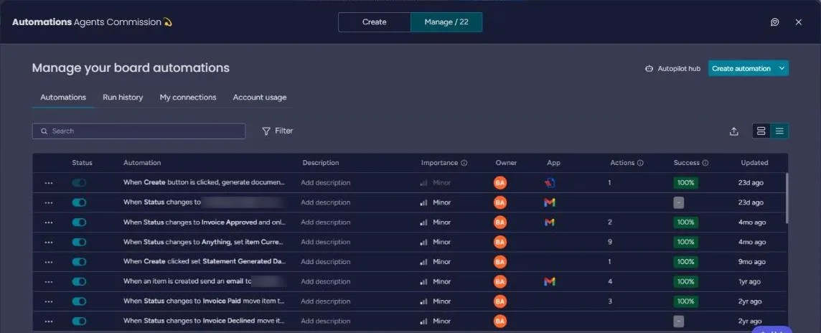Open more options for Invoice Paid row
Image resolution: width=821 pixels, height=333 pixels.
click(49, 301)
